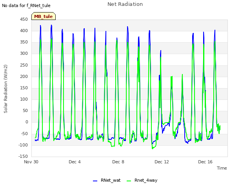The width and height of the screenshot is (251, 188).
Task: Click the 150 y-axis tick label
Action: pyautogui.click(x=24, y=88)
